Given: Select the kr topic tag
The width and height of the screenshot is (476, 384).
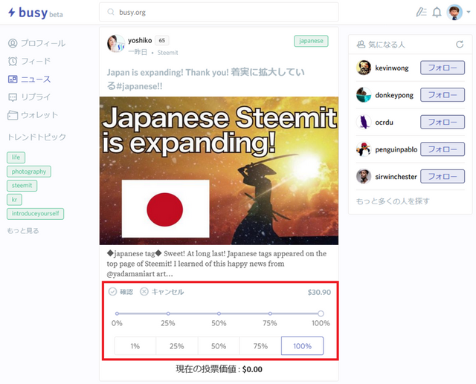Looking at the screenshot, I should click(14, 199).
